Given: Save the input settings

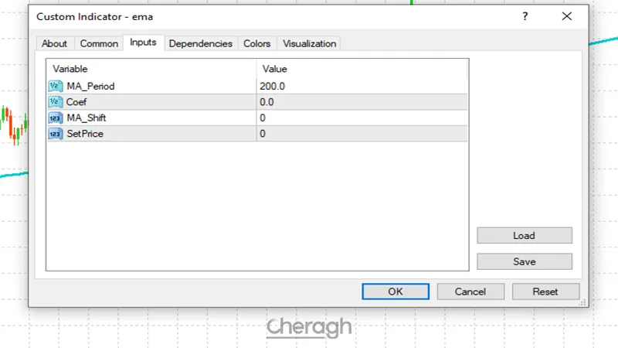Looking at the screenshot, I should click(x=524, y=262).
